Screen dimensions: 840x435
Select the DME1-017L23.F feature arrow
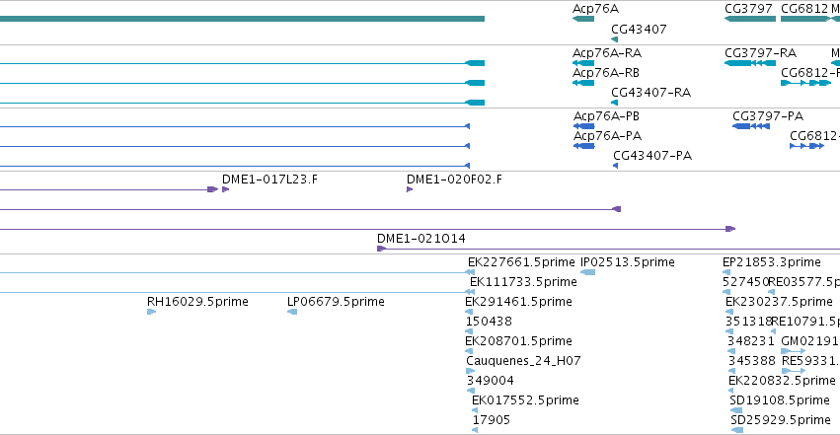[x=225, y=189]
